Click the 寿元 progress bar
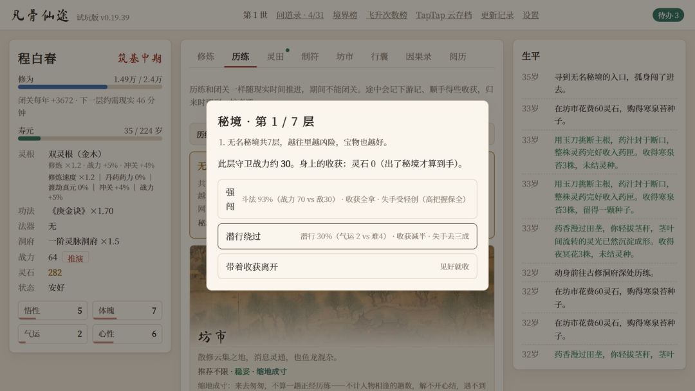This screenshot has height=391, width=695. (90, 139)
